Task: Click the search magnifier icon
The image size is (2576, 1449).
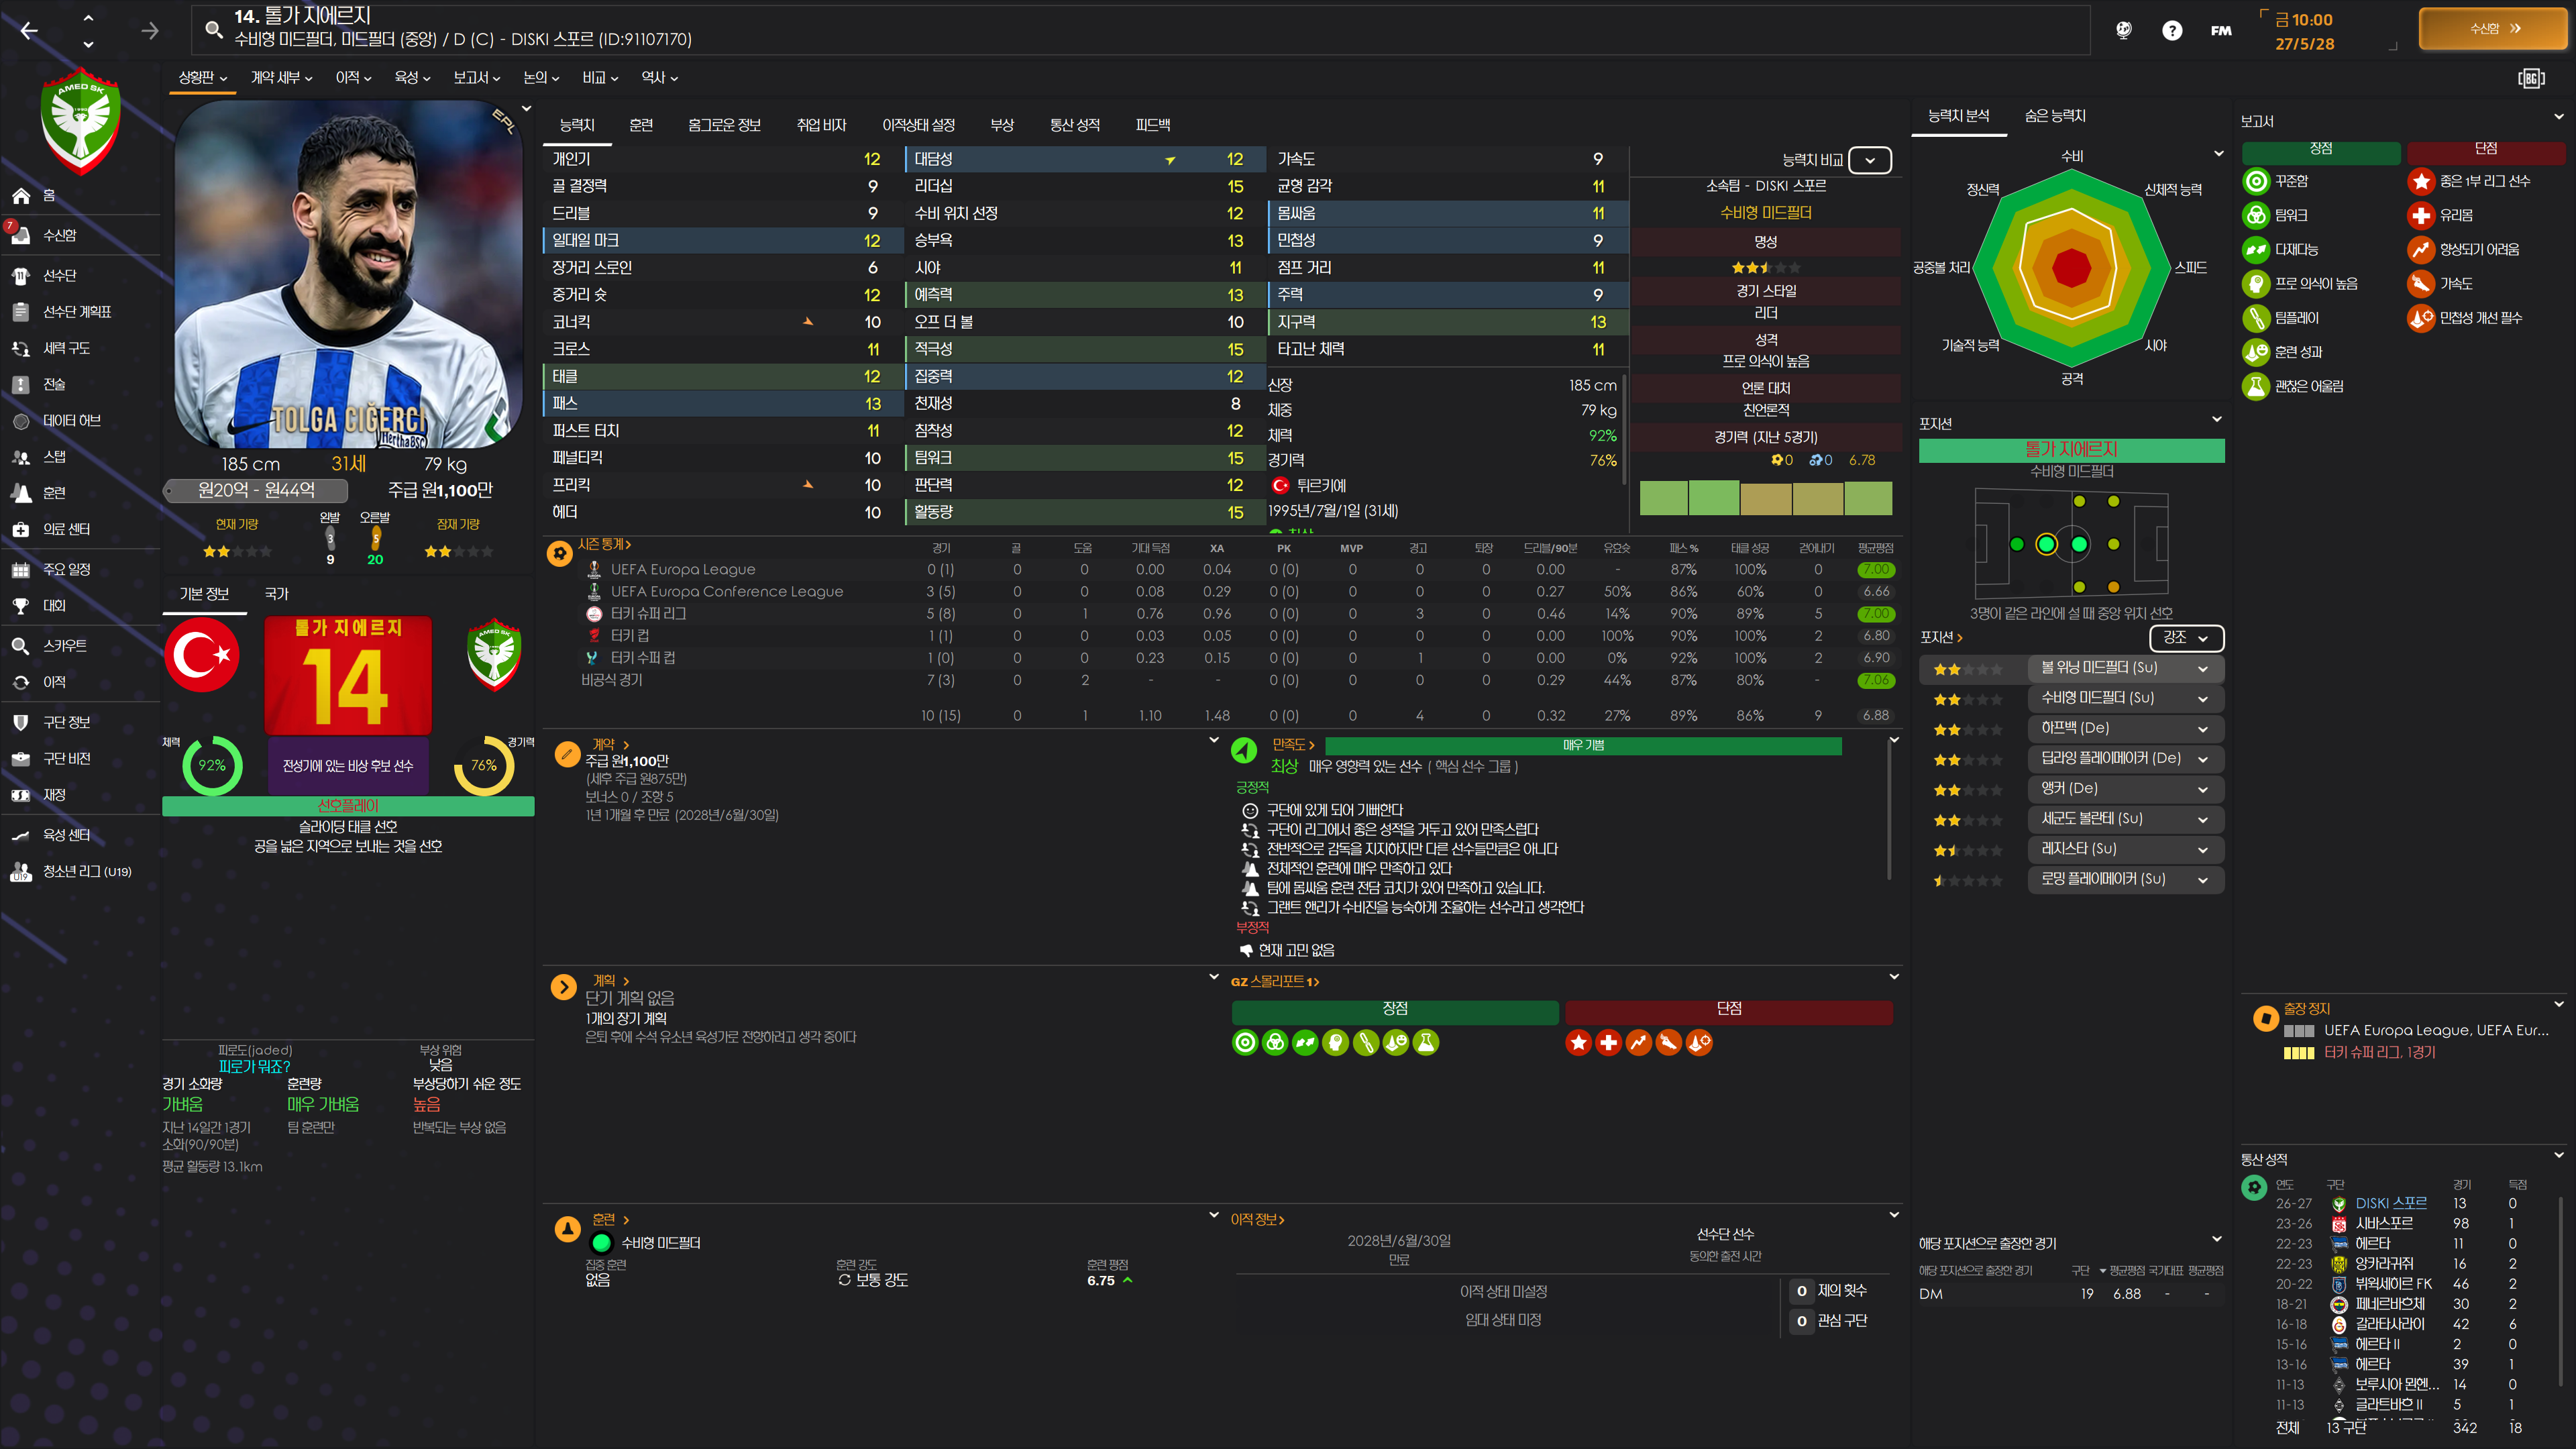Action: (213, 29)
